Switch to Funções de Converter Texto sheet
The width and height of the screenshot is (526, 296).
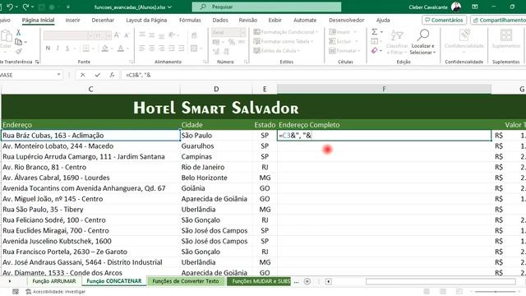pos(186,281)
